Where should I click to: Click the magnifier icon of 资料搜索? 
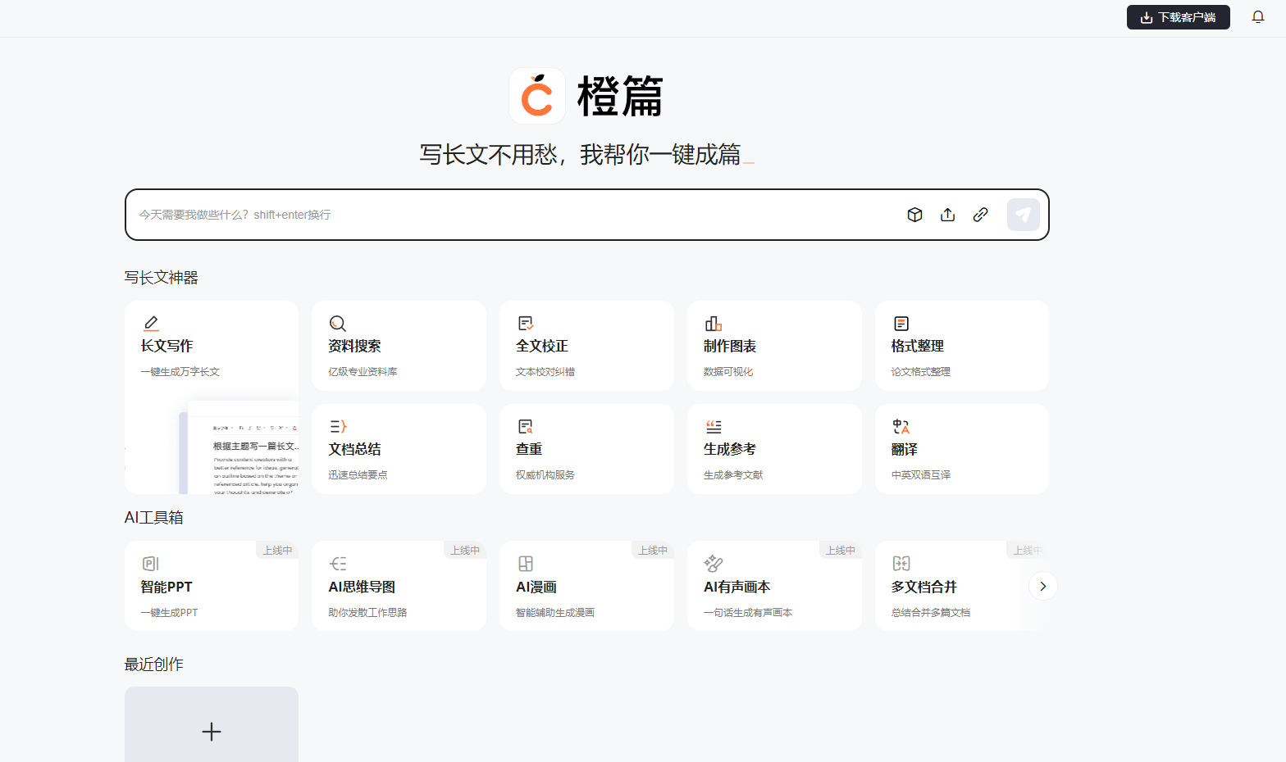tap(338, 324)
